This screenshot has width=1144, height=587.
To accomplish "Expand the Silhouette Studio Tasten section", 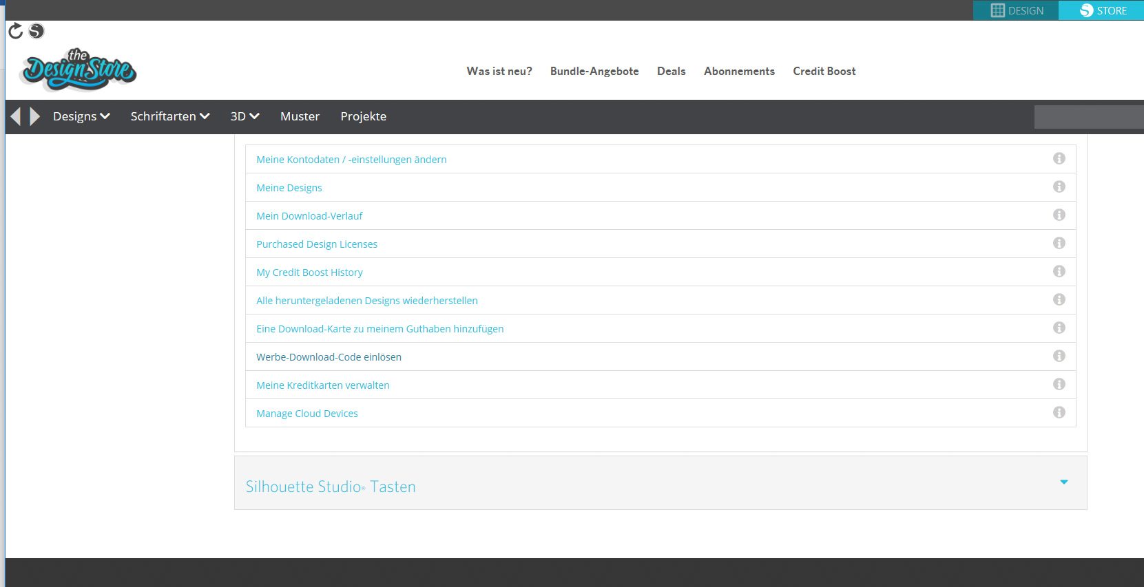I will click(x=1063, y=482).
